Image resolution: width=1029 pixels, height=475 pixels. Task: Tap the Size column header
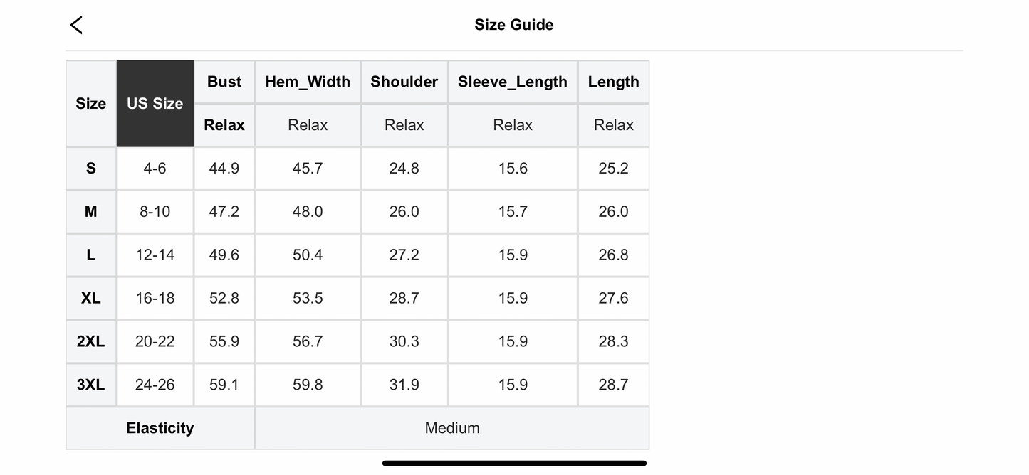91,104
